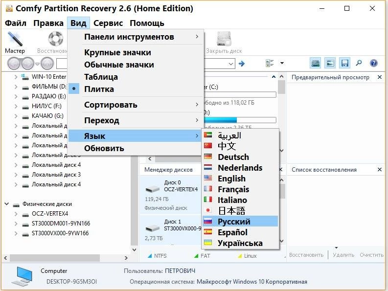The image size is (388, 291).
Task: Close the Список восстановления panel
Action: click(380, 170)
